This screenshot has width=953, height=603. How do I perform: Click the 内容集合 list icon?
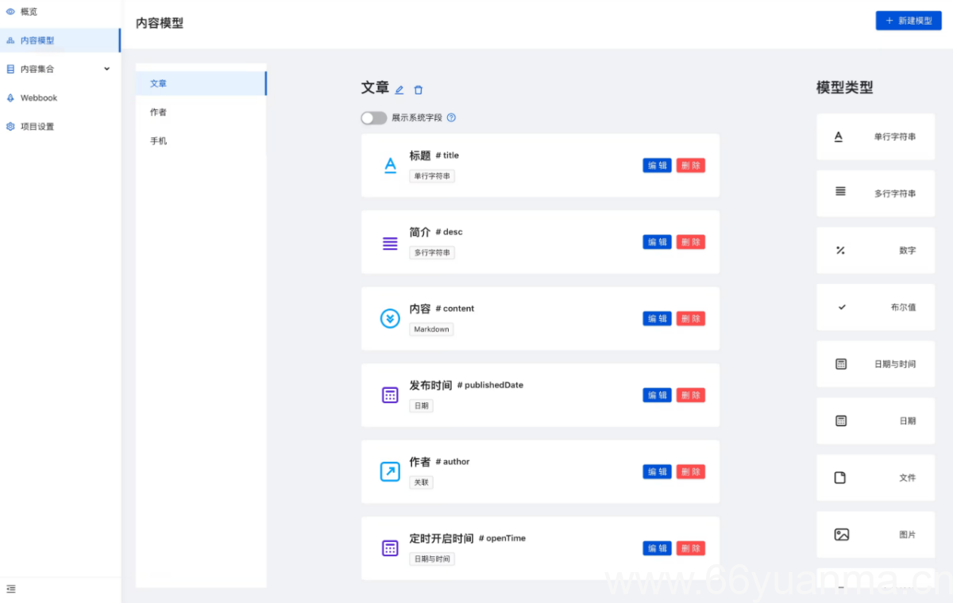(x=10, y=69)
